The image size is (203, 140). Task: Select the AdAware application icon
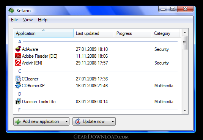point(18,49)
